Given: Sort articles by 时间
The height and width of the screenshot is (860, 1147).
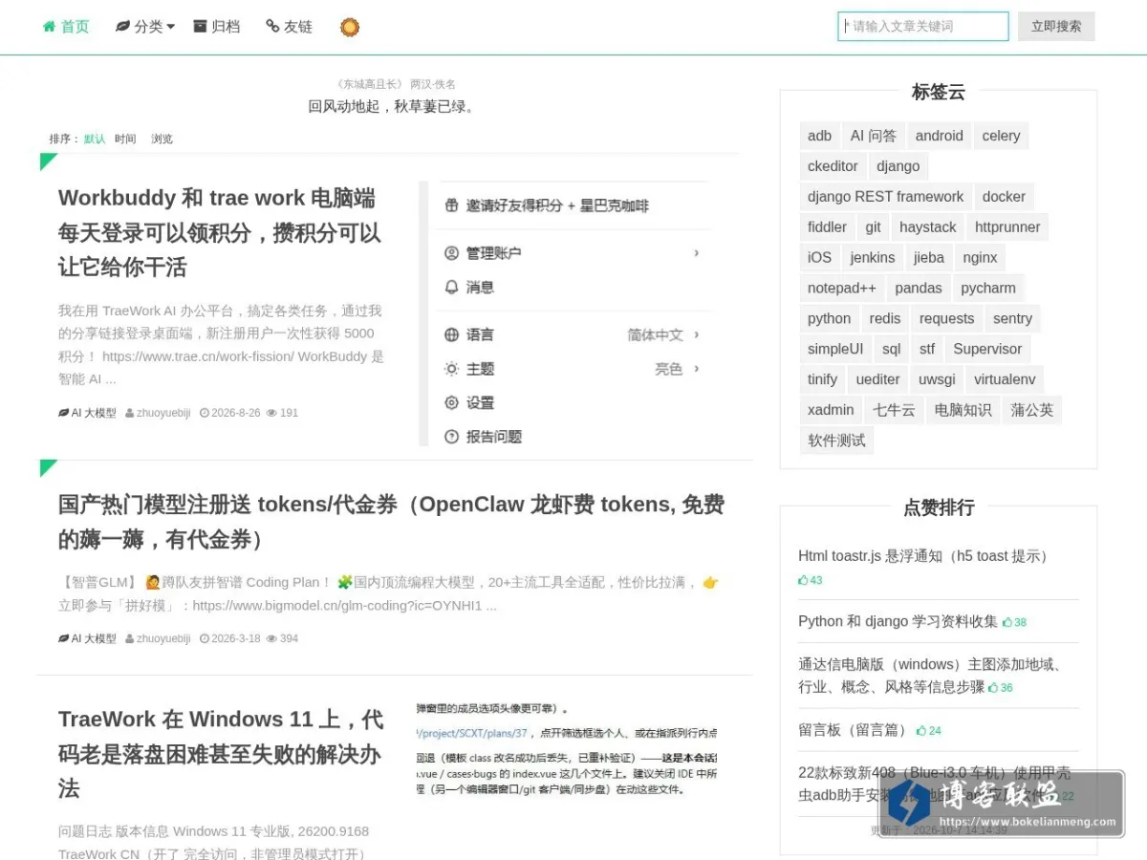Looking at the screenshot, I should tap(125, 139).
